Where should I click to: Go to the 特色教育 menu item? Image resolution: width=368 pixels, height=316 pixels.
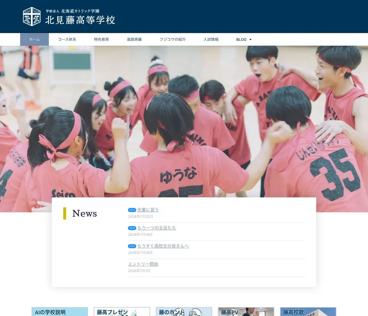[101, 39]
